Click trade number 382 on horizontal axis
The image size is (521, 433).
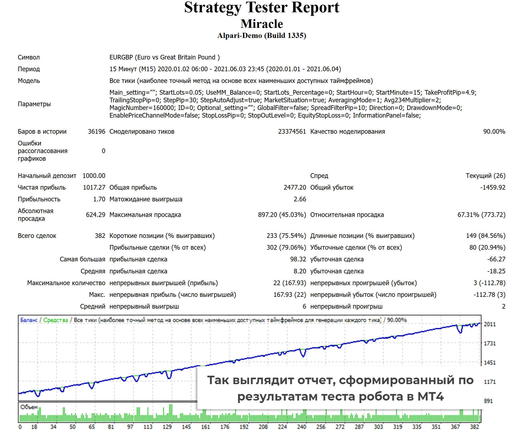474,427
